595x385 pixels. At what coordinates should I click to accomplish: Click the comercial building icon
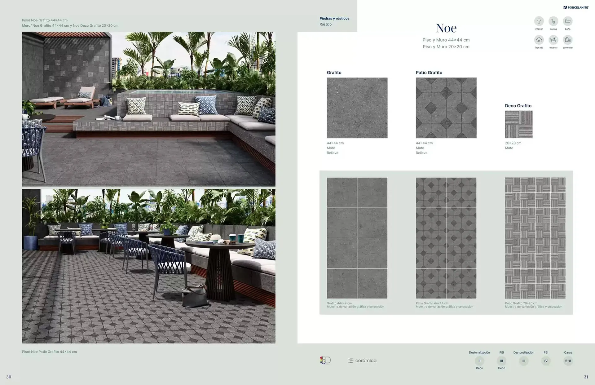(x=567, y=40)
